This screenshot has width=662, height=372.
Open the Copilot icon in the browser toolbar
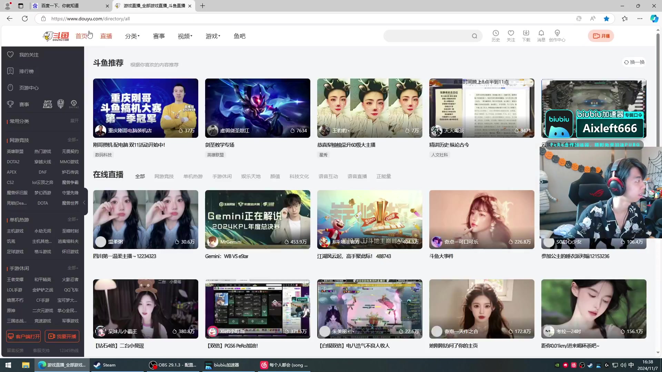pyautogui.click(x=654, y=19)
